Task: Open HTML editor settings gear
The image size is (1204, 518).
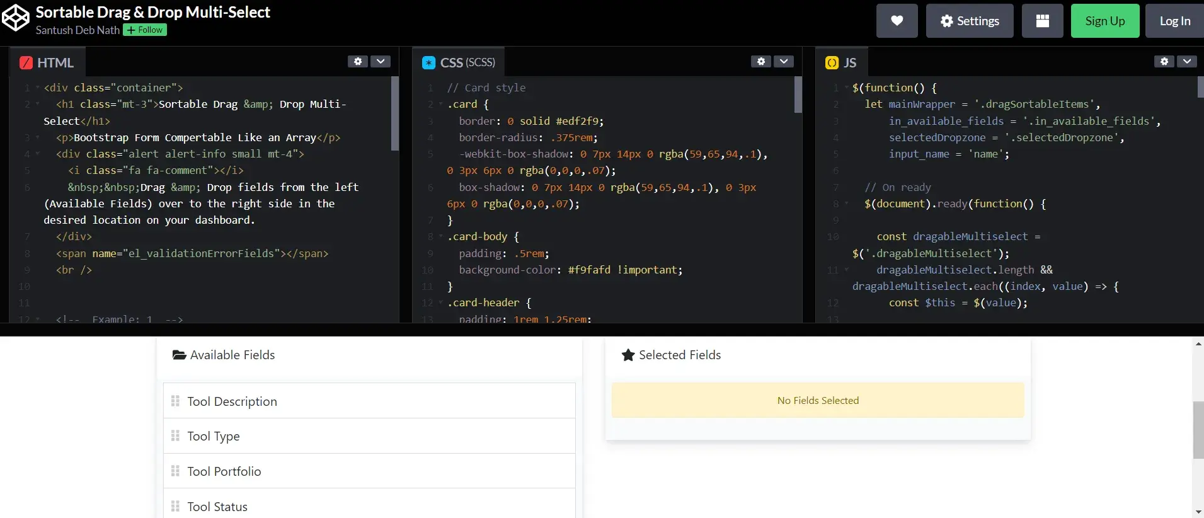Action: pos(358,61)
